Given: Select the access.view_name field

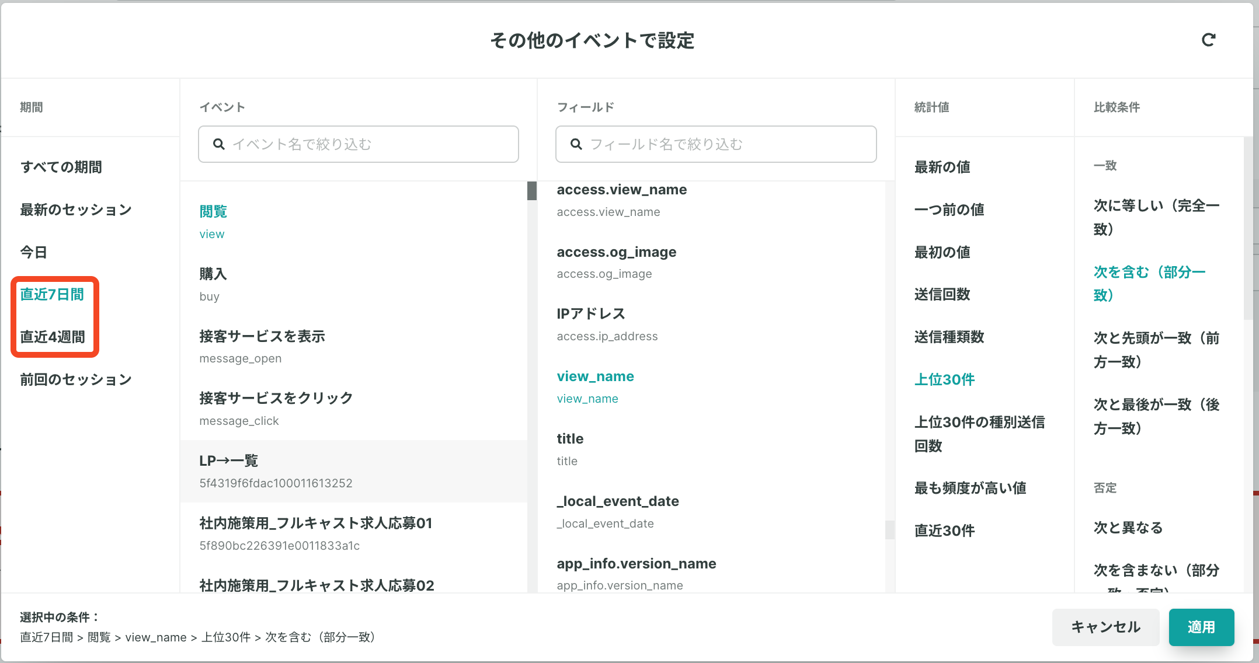Looking at the screenshot, I should click(x=711, y=200).
